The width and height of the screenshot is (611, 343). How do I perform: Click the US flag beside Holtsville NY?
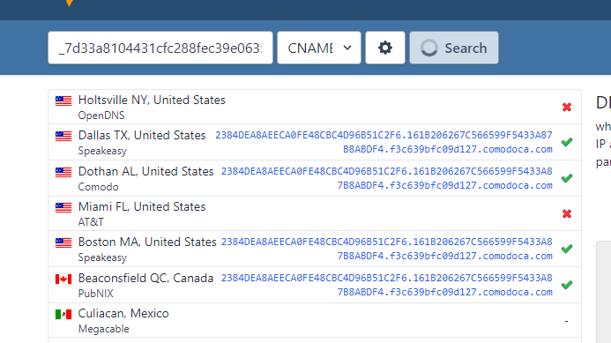coord(63,101)
